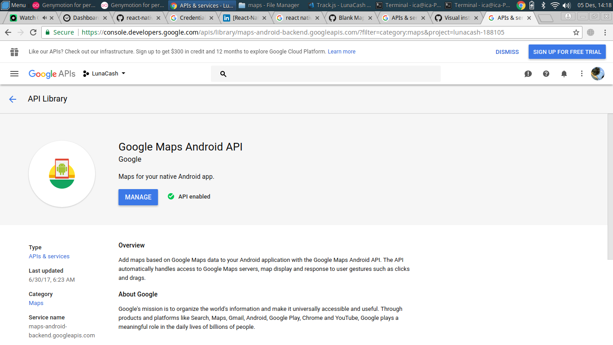Click the About Google heading
The image size is (613, 345).
(x=138, y=294)
